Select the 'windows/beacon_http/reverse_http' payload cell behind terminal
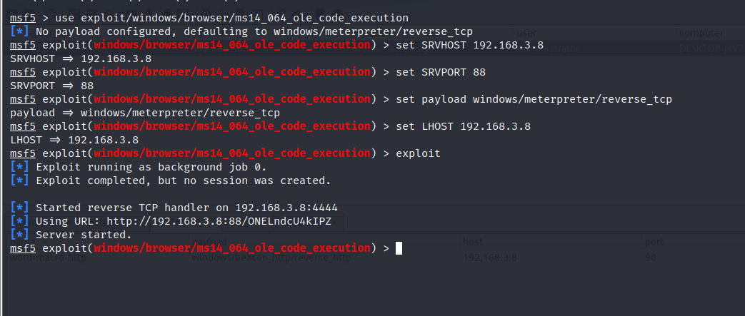This screenshot has height=316, width=745. pos(271,258)
